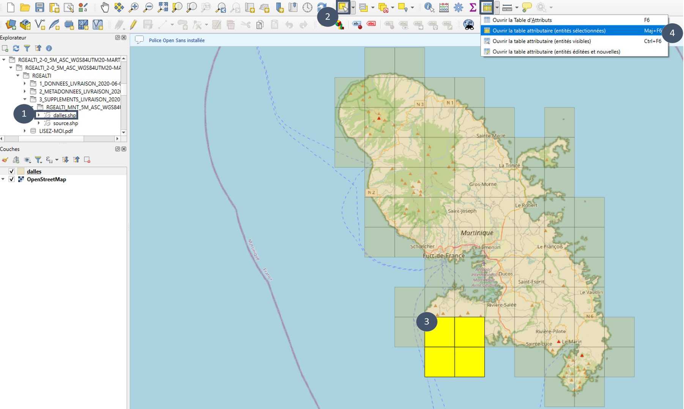Select the Measure Line ruler tool
The height and width of the screenshot is (409, 684).
click(507, 7)
